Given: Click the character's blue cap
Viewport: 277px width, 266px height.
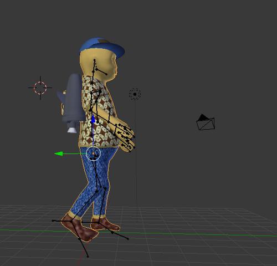Looking at the screenshot, I should coord(102,47).
